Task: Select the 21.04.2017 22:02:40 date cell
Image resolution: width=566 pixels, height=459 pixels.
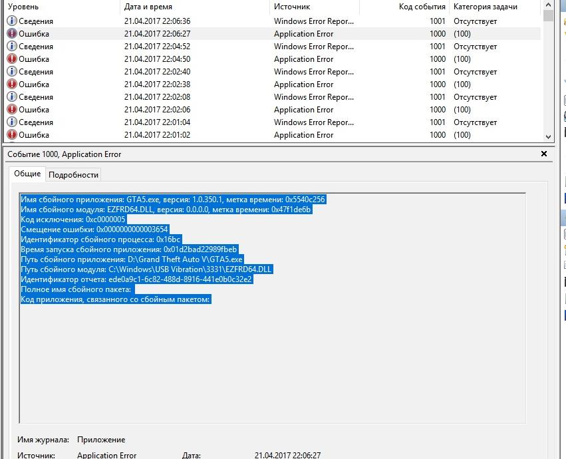Action: pyautogui.click(x=158, y=71)
